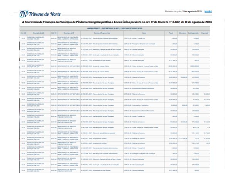Click the Tribuna do Norte TN logo
Image resolution: width=231 pixels, height=173 pixels.
click(x=40, y=14)
